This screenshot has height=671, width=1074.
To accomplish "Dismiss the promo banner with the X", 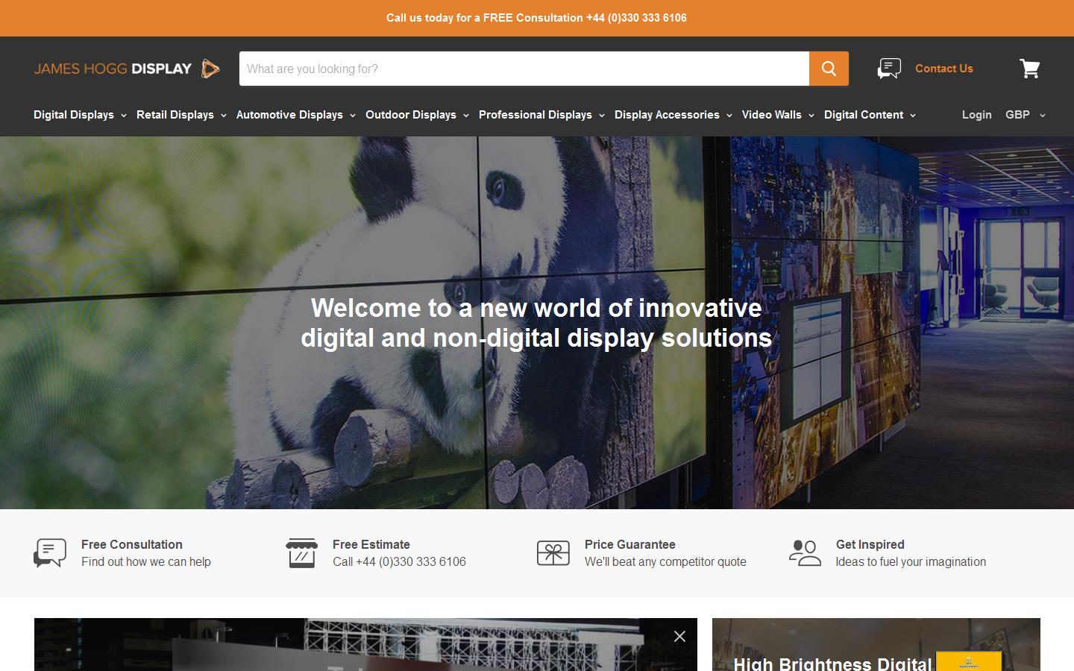I will click(x=679, y=637).
